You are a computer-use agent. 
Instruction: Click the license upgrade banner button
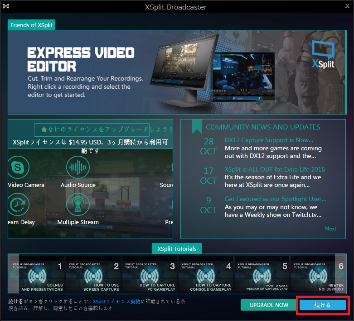pyautogui.click(x=92, y=129)
